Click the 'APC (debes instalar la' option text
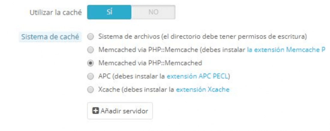The image size is (330, 131). 131,76
